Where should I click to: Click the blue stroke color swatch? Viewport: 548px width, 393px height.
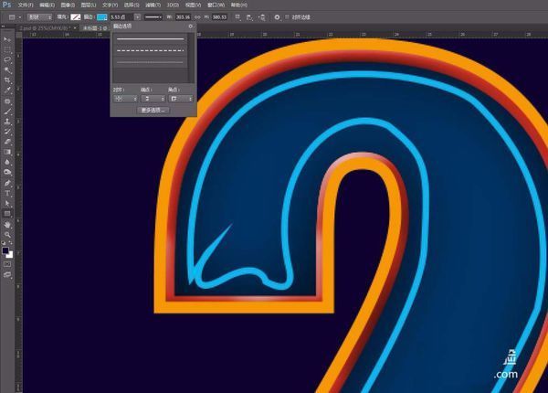pyautogui.click(x=101, y=16)
